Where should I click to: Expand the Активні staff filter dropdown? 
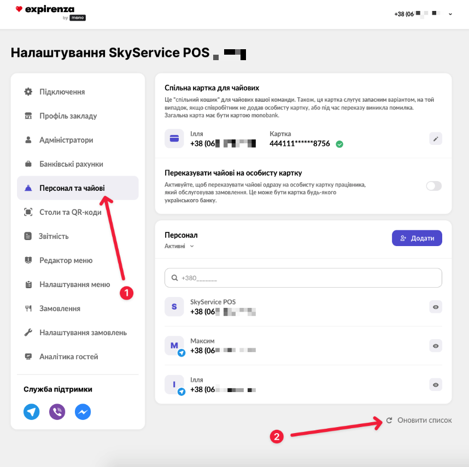coord(179,247)
